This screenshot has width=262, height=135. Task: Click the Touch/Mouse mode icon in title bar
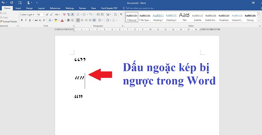[28, 3]
